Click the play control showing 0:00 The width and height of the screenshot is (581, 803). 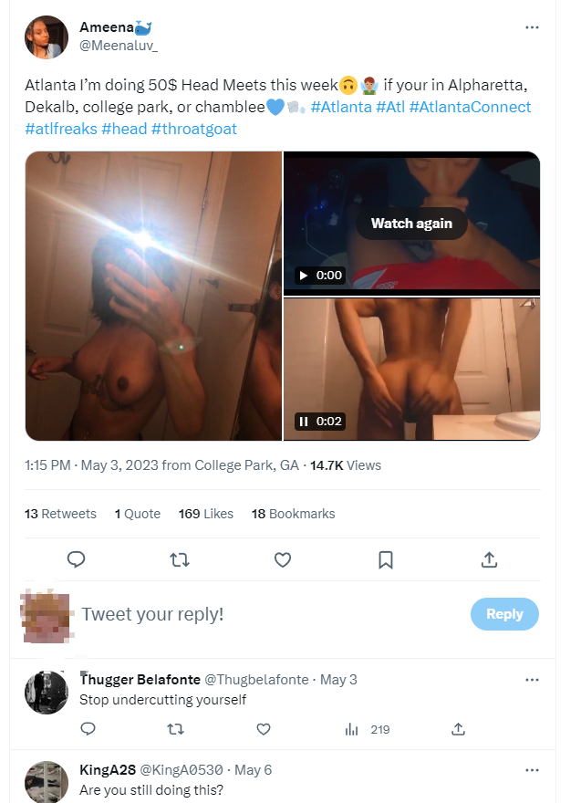[320, 275]
